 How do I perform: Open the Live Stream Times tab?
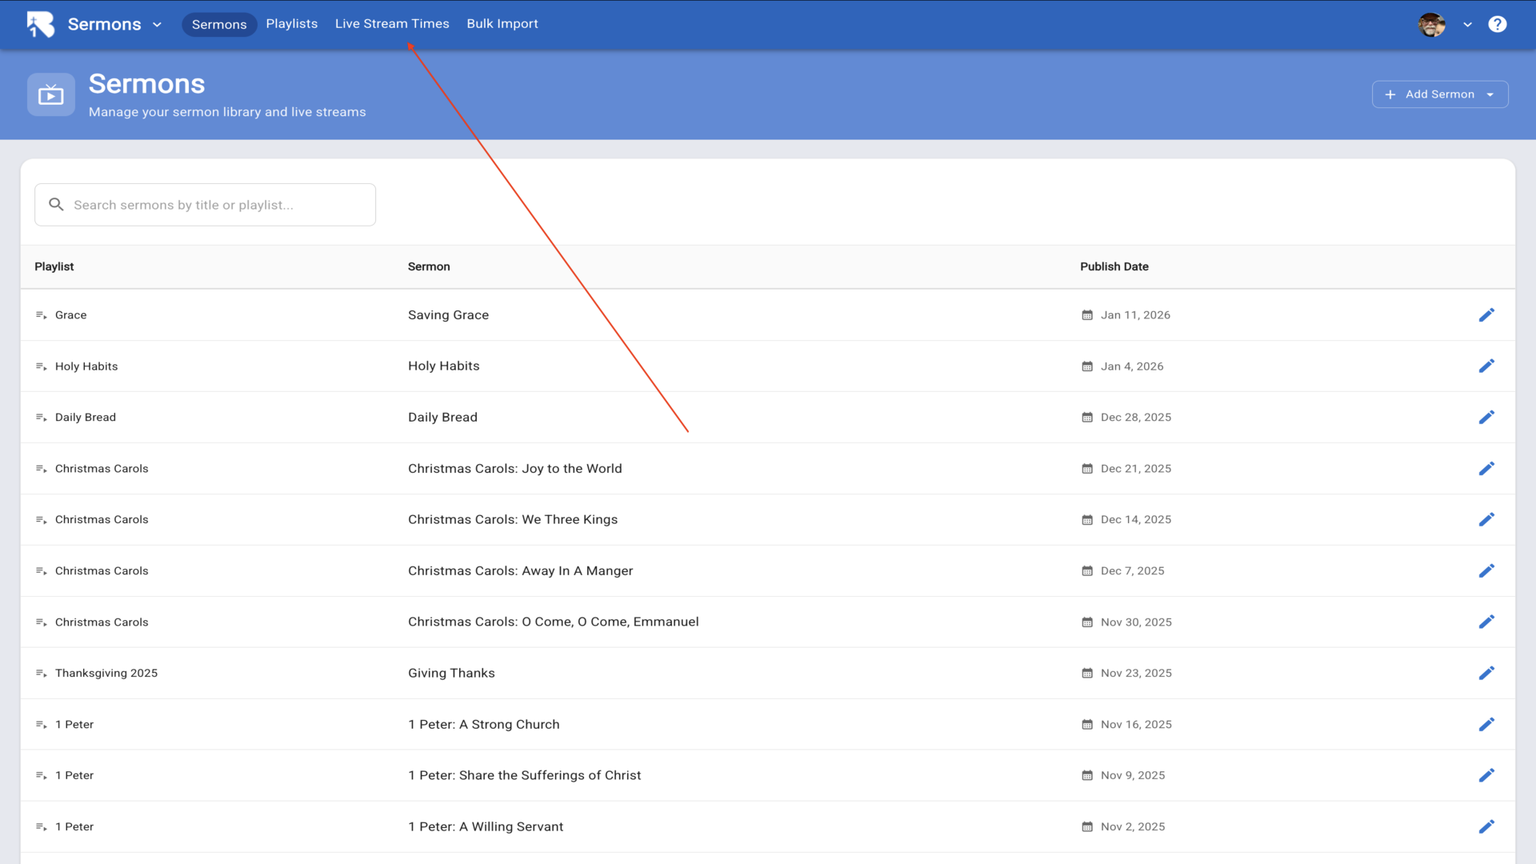392,24
